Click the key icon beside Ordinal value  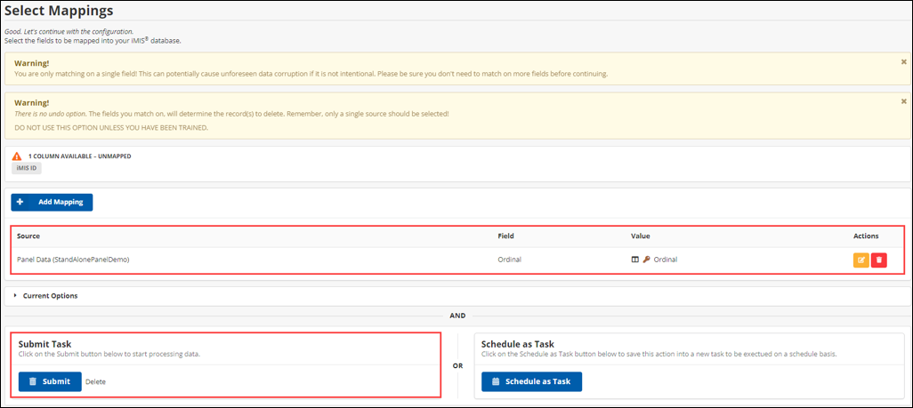coord(646,260)
